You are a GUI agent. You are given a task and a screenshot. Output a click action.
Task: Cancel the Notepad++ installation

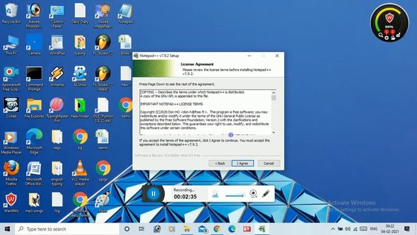(x=268, y=163)
